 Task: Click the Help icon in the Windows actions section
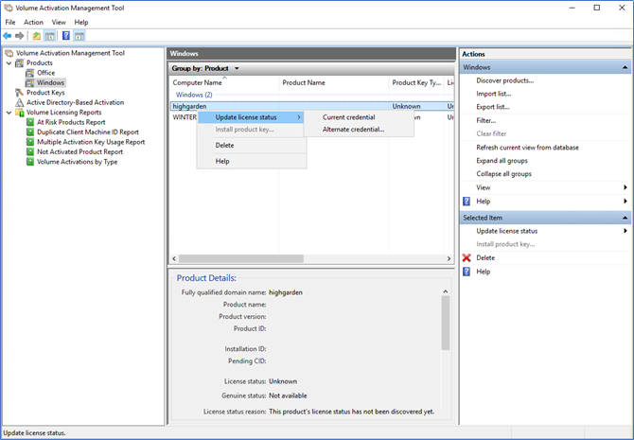[x=467, y=201]
